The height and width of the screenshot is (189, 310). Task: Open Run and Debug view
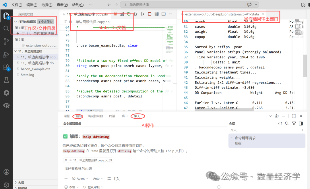click(6, 54)
